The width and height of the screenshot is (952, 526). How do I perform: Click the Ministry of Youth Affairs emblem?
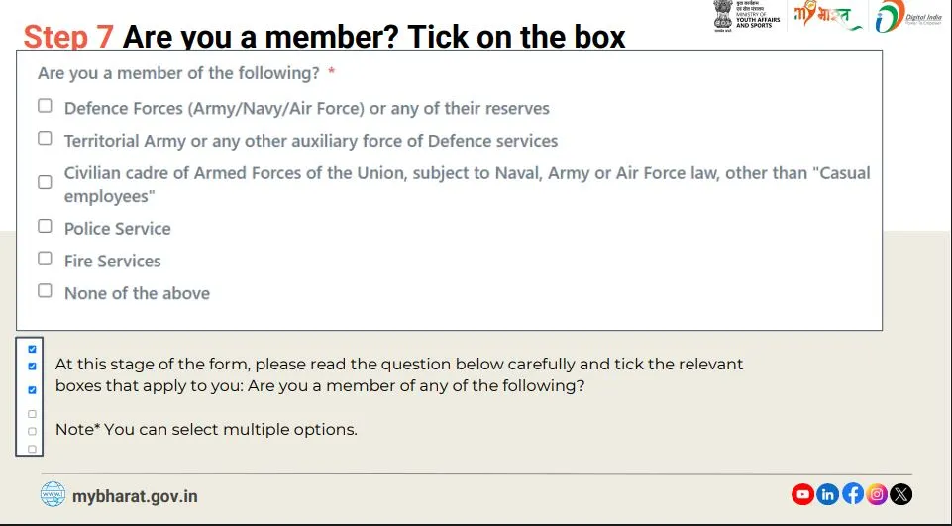[x=747, y=16]
